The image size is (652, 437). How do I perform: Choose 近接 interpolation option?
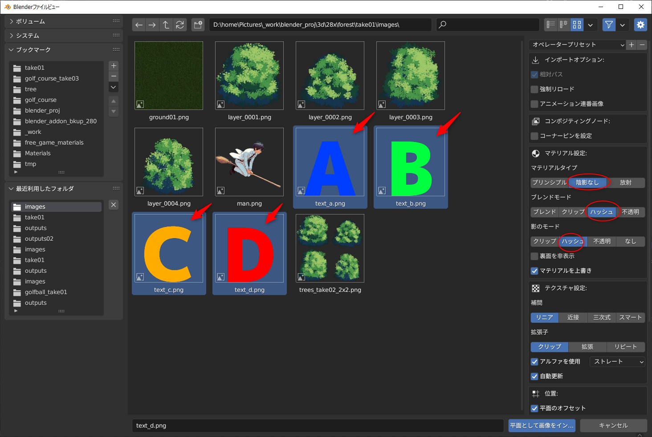tap(573, 318)
